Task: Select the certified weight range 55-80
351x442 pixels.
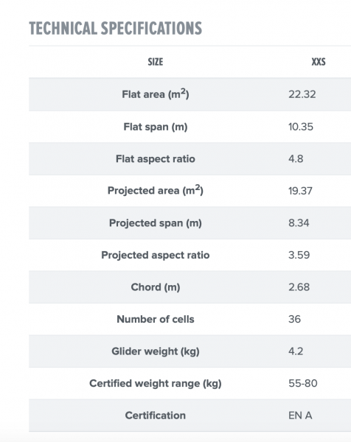Action: click(303, 383)
